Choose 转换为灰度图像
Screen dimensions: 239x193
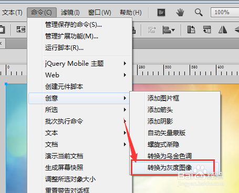[x=175, y=168]
